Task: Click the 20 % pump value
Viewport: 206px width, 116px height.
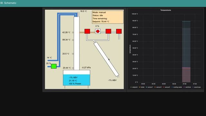Action: point(49,63)
